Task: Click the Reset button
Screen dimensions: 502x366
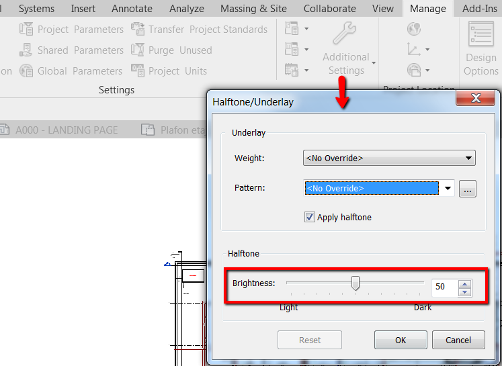Action: 310,340
